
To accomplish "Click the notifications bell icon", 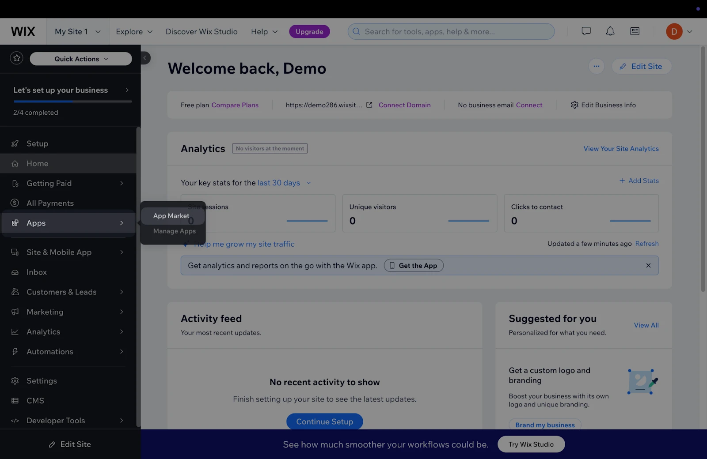I will click(x=610, y=31).
